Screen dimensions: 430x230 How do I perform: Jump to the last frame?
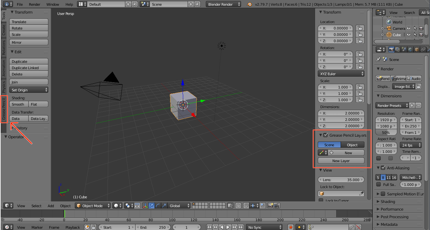coord(241,227)
